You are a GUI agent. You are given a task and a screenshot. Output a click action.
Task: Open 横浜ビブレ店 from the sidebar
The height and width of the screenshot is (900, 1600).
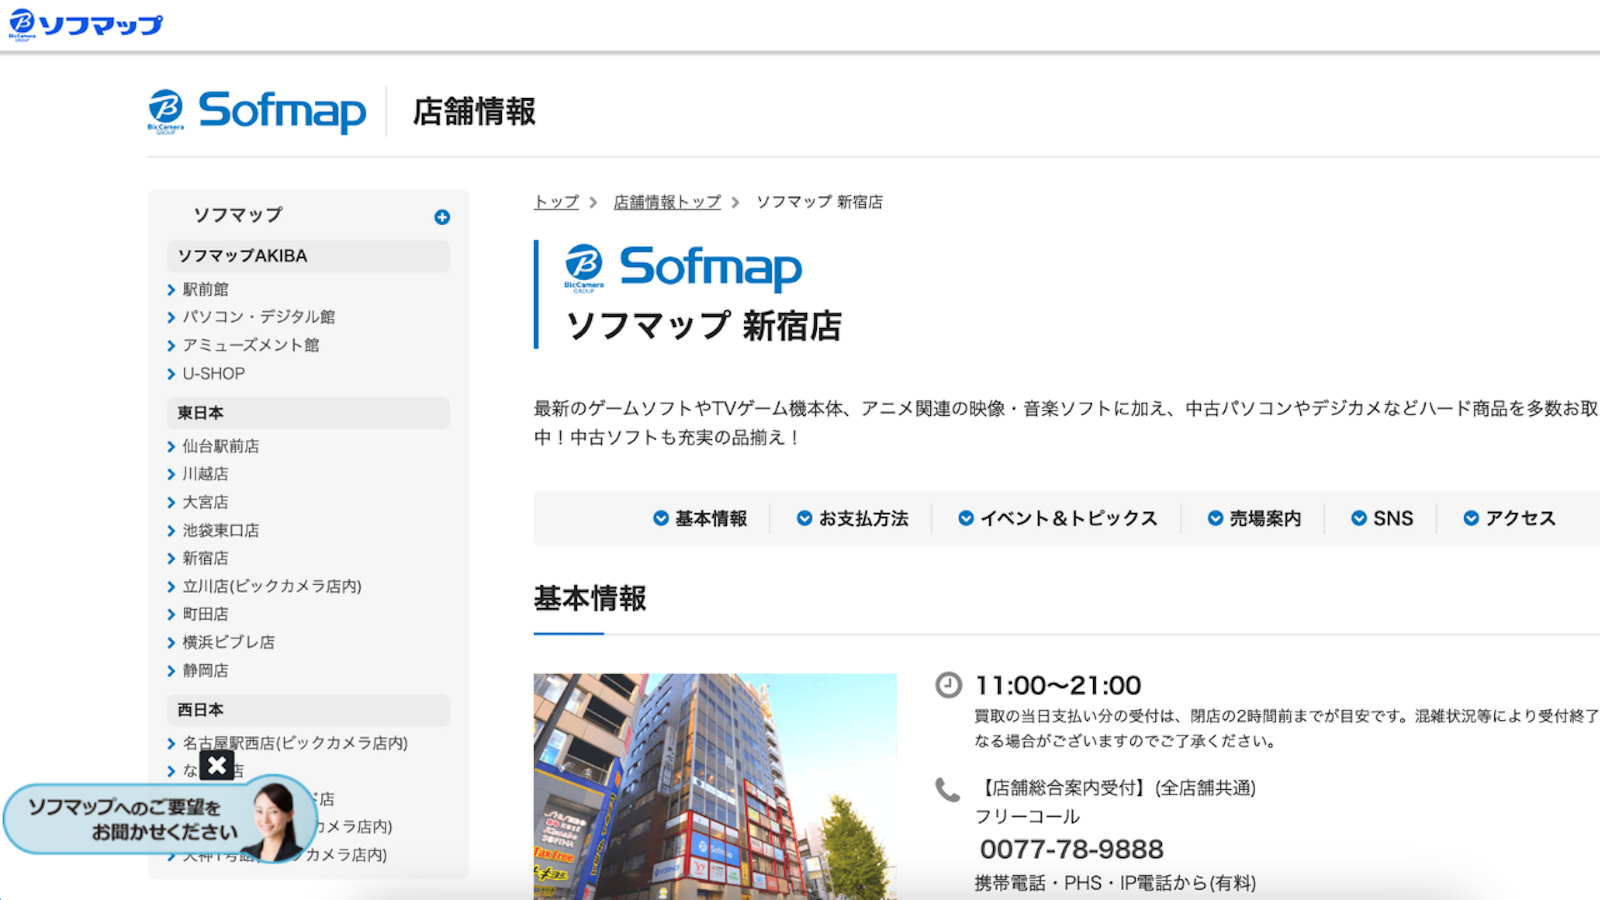[228, 642]
